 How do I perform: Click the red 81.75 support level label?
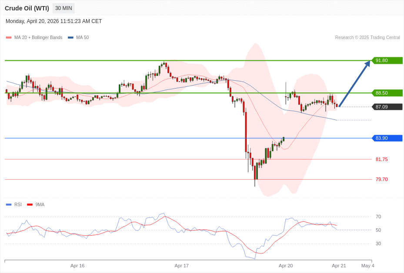[381, 160]
